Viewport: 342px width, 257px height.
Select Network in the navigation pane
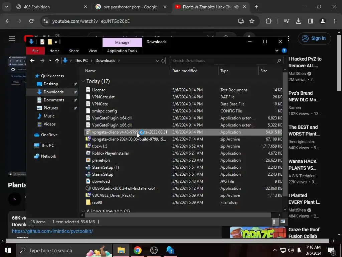point(49,156)
